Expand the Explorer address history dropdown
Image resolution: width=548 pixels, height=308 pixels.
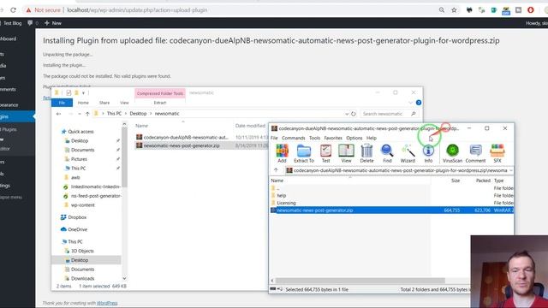point(346,114)
